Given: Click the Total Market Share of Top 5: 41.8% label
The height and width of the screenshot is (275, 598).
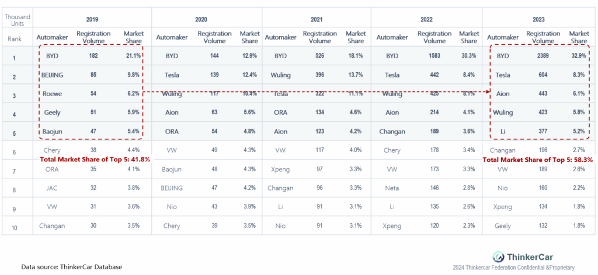Looking at the screenshot, I should [x=95, y=160].
